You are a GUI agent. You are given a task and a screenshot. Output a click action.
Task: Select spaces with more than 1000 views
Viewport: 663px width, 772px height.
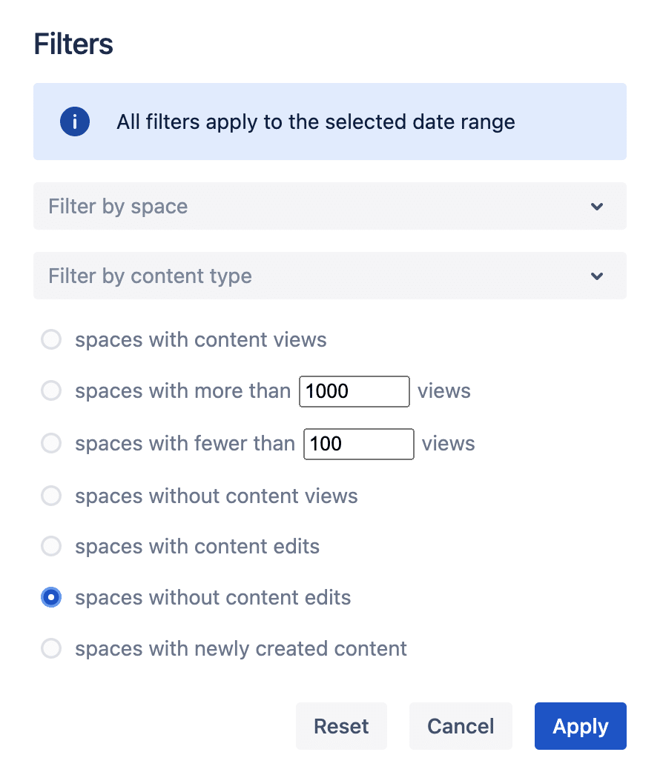pyautogui.click(x=50, y=390)
